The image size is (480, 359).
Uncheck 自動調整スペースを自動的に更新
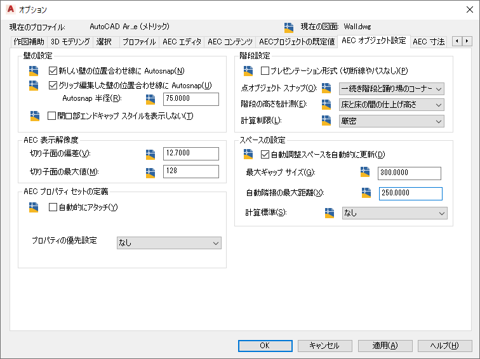click(x=265, y=154)
